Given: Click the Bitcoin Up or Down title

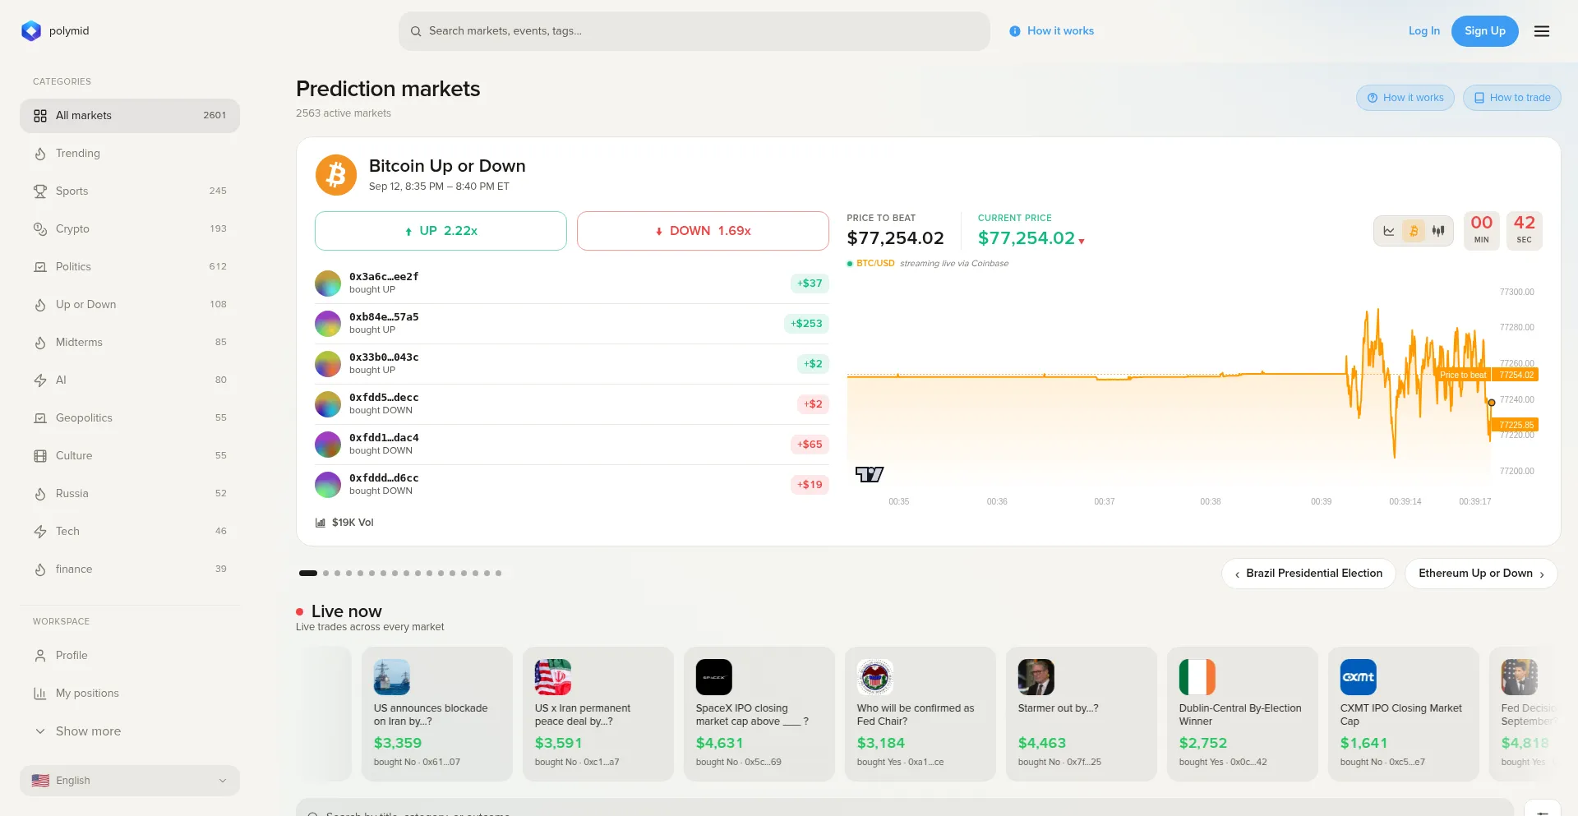Looking at the screenshot, I should coord(447,166).
